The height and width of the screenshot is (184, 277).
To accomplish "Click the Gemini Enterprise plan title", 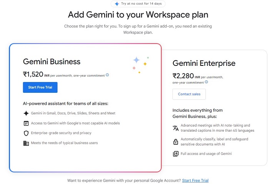I will point(204,63).
